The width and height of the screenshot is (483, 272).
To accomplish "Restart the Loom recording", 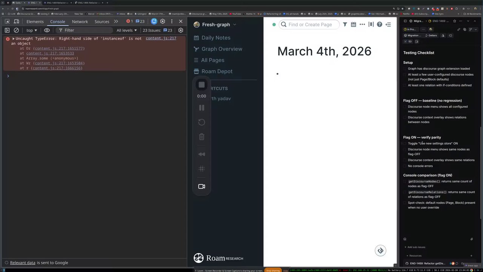I will pos(202,122).
